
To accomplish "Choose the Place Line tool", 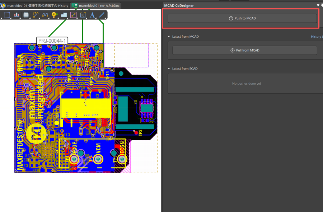I will coord(102,15).
